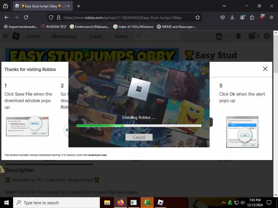278x208 pixels.
Task: Go to Create in Roblox navigation
Action: [96, 36]
